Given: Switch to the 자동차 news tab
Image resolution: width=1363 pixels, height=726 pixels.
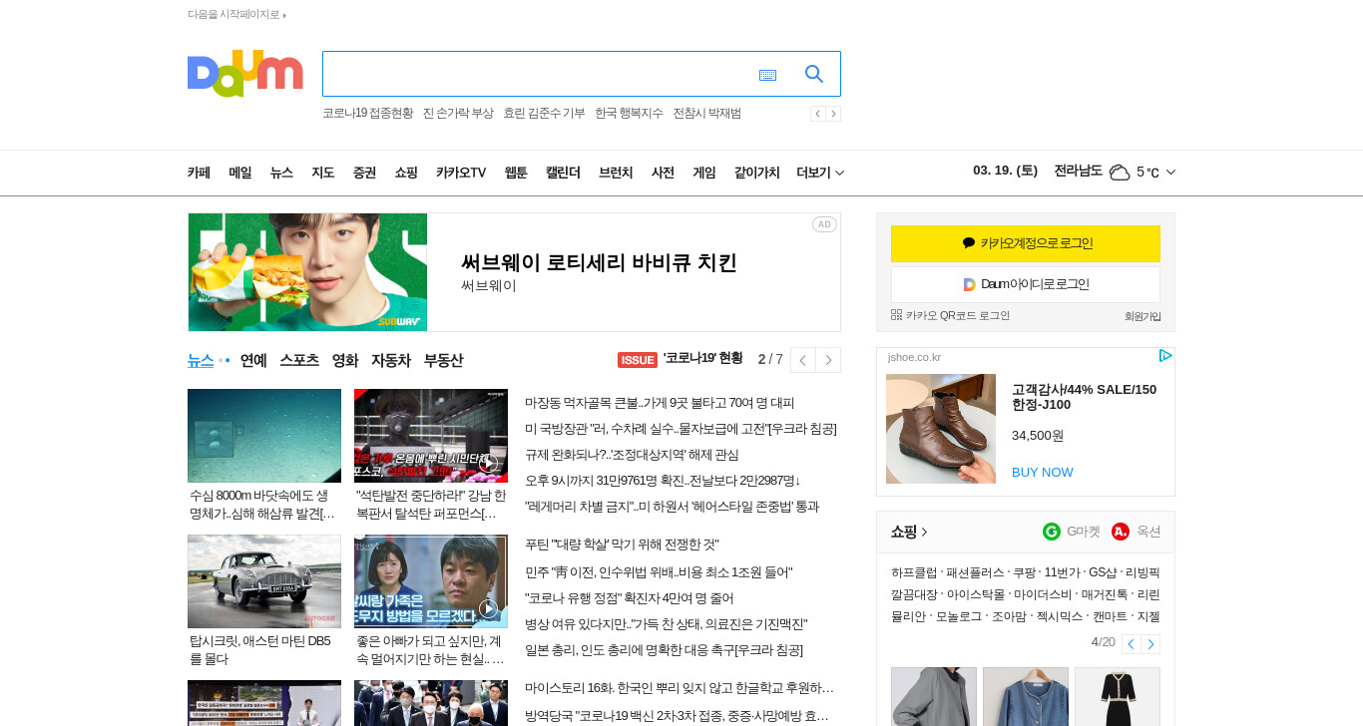Looking at the screenshot, I should [x=391, y=360].
